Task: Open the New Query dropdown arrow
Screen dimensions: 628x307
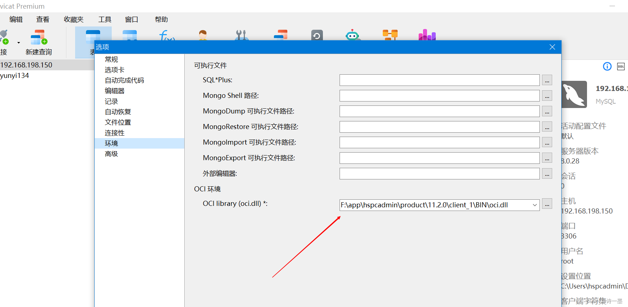Action: 19,42
